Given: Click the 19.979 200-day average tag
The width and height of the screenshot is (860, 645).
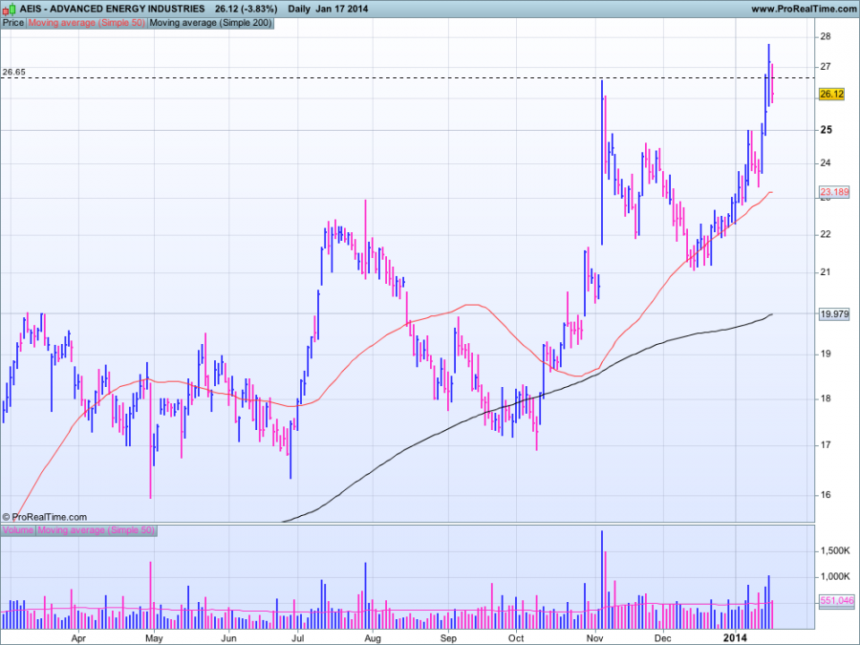Looking at the screenshot, I should [x=833, y=314].
